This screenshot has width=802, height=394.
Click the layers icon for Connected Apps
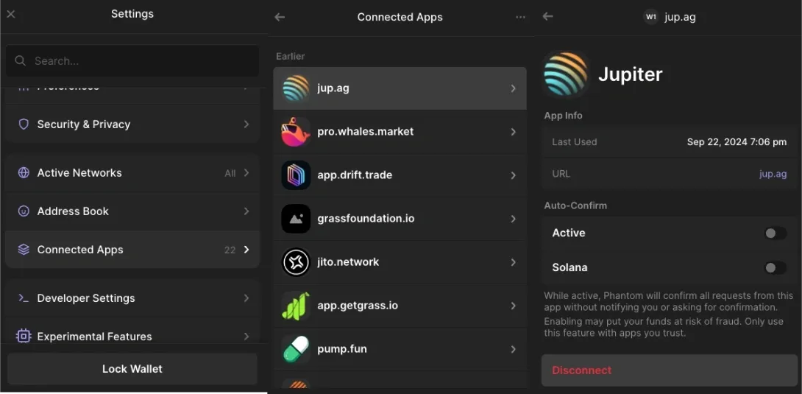24,250
